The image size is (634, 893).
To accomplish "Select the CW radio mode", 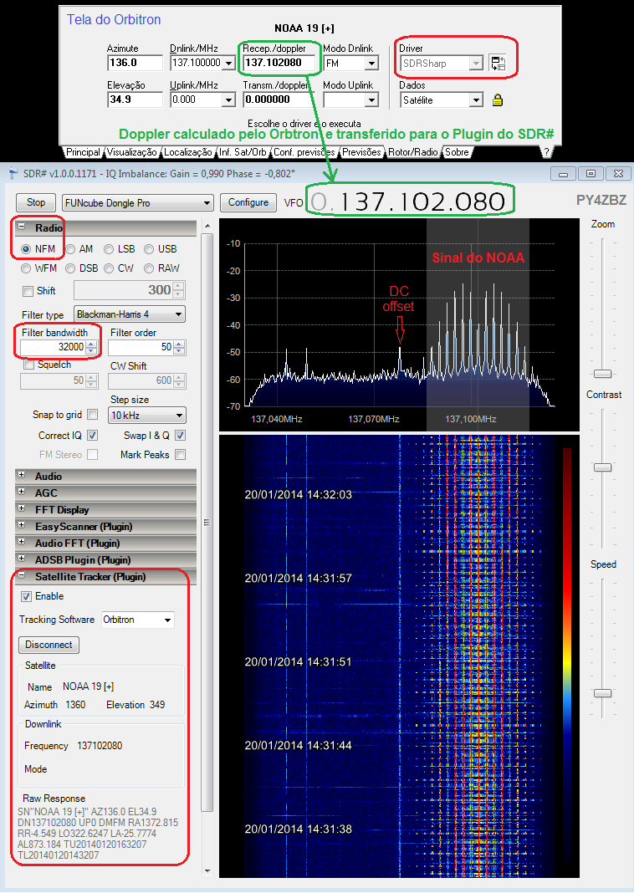I will [108, 268].
